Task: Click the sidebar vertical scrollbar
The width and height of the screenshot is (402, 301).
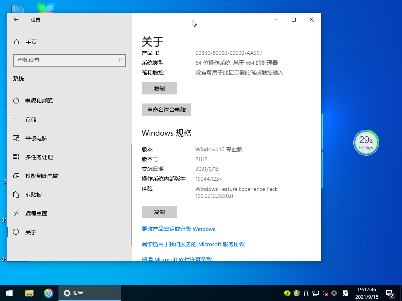Action: click(131, 195)
